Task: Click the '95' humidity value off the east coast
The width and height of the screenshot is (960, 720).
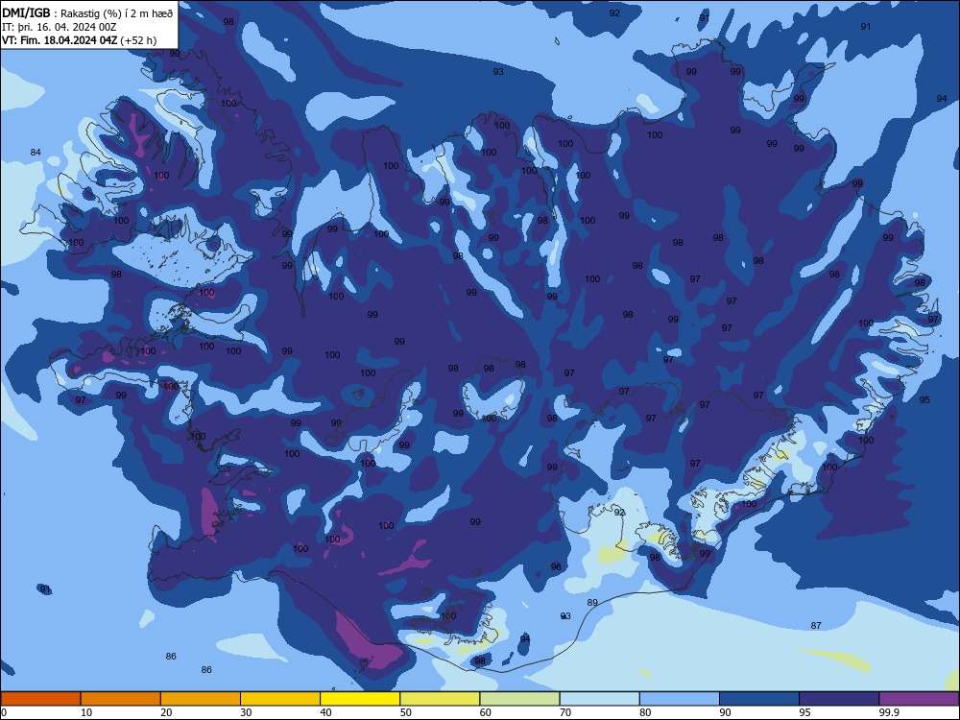Action: tap(924, 399)
